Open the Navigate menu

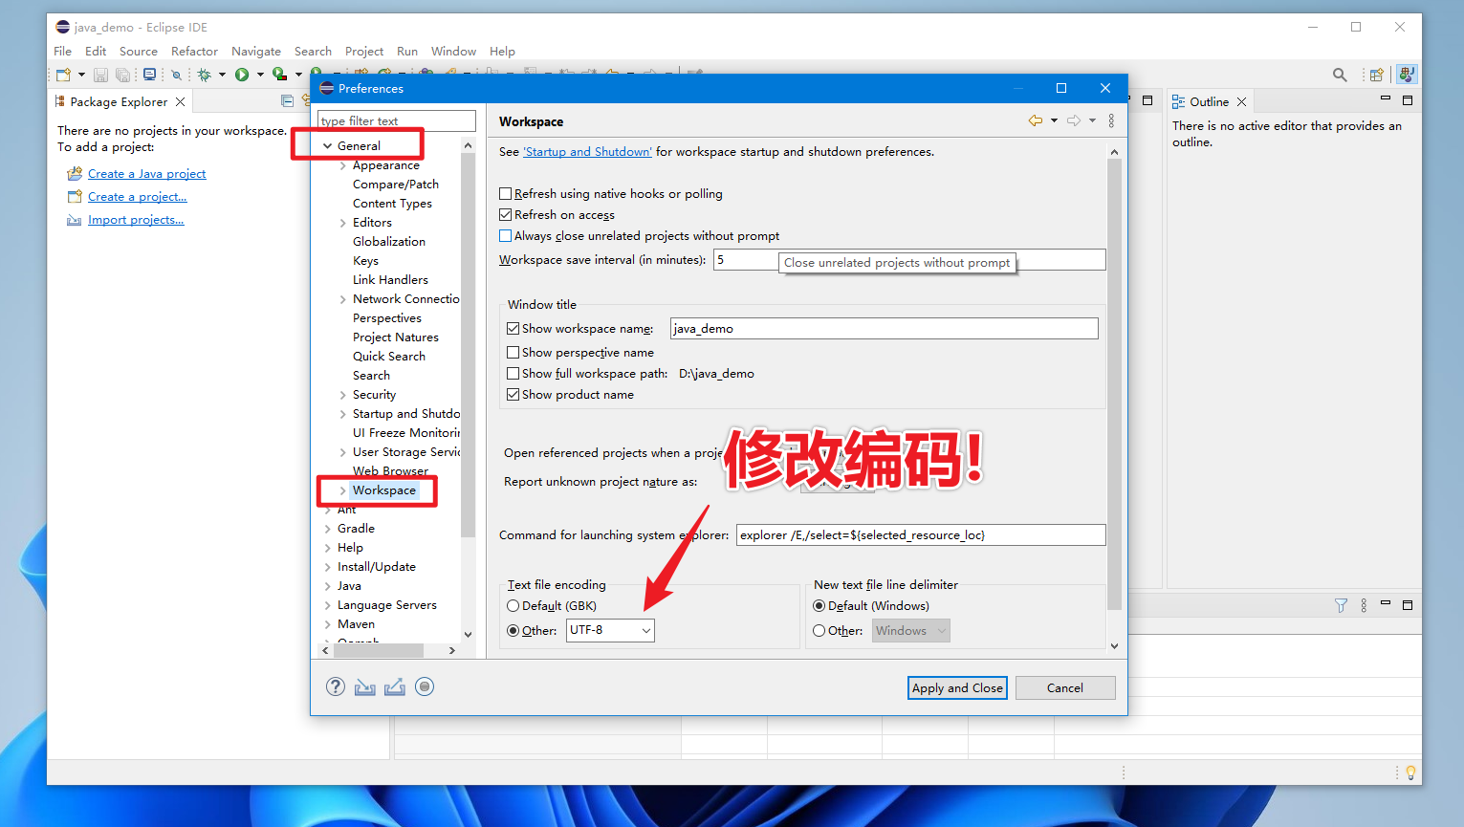pos(256,51)
